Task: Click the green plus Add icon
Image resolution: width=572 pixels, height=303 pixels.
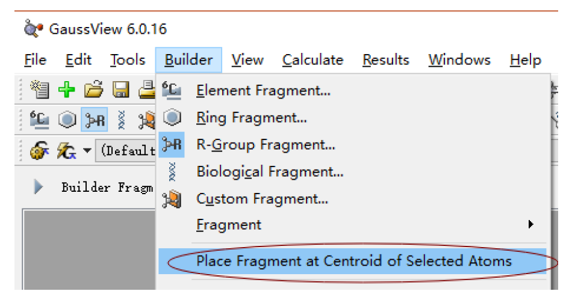Action: pos(66,91)
